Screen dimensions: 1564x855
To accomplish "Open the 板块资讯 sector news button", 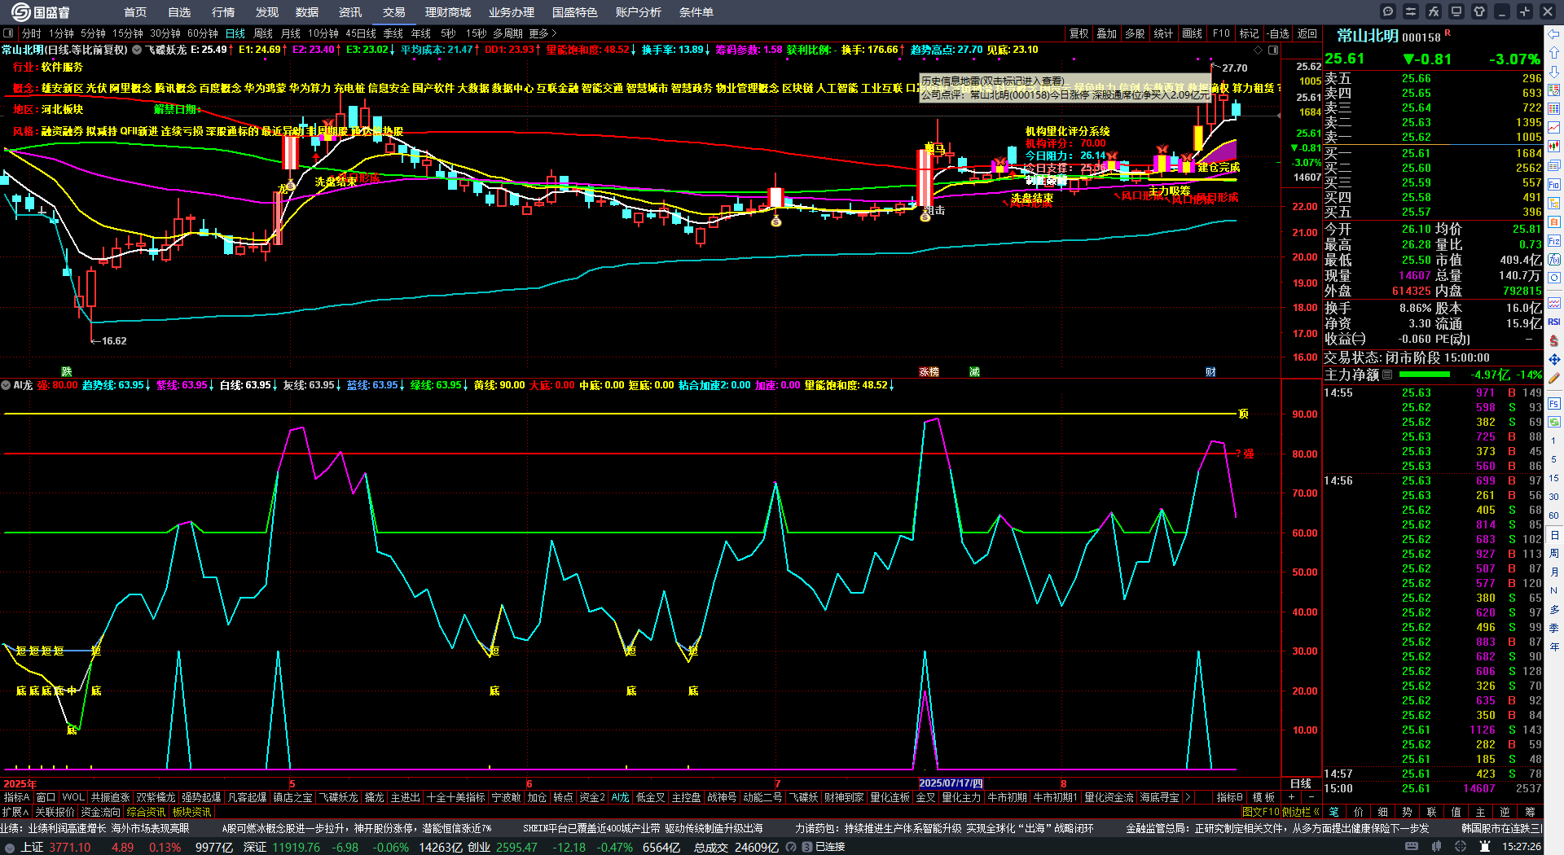I will [x=192, y=812].
